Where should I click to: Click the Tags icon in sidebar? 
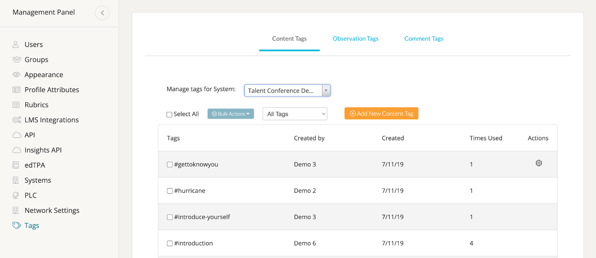[x=16, y=225]
